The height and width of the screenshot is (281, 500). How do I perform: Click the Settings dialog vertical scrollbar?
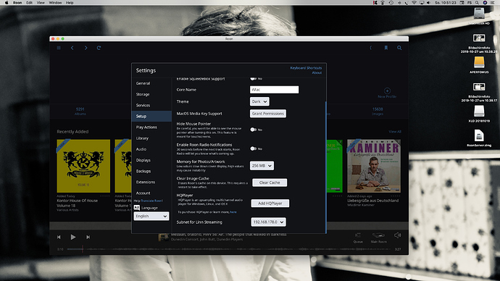(x=325, y=167)
